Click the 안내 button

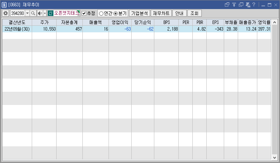pos(179,13)
